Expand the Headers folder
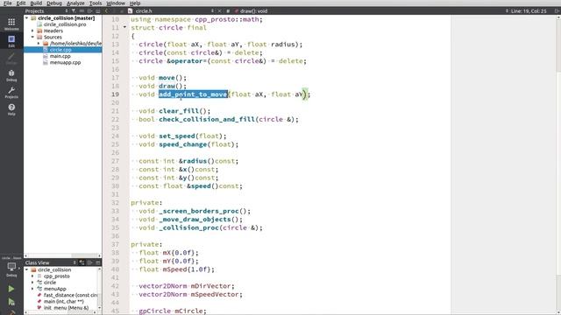Image resolution: width=561 pixels, height=315 pixels. coord(32,31)
